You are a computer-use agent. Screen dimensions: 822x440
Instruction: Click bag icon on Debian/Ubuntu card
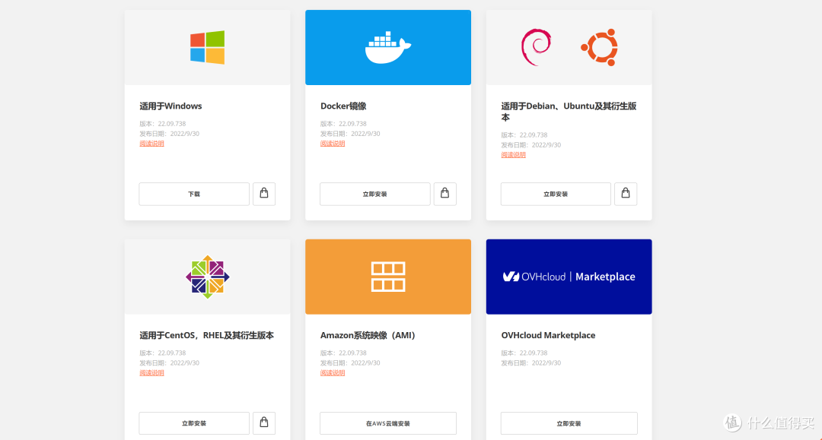coord(626,194)
